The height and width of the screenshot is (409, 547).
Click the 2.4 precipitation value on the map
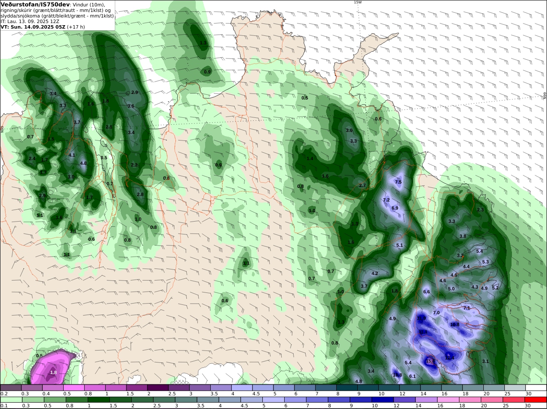(32, 158)
